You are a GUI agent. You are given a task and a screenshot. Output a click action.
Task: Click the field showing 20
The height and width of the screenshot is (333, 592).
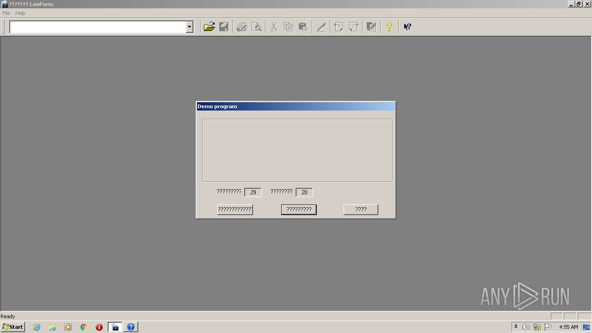304,192
